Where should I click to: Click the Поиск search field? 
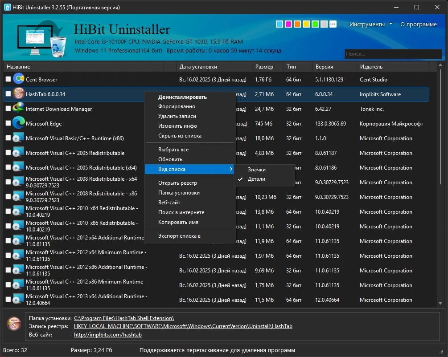pos(393,54)
